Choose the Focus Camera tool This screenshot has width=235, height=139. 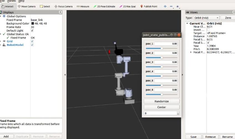point(63,6)
